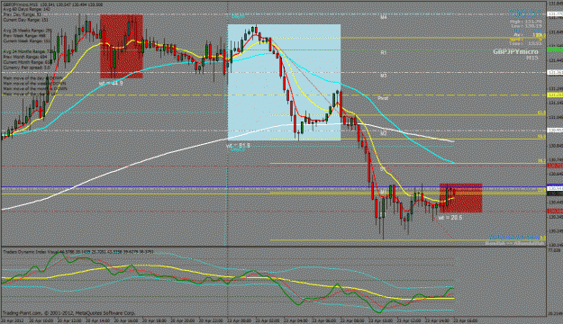This screenshot has width=563, height=324.
Task: Click the Prev. Week Range: 468 text
Action: coord(24,36)
